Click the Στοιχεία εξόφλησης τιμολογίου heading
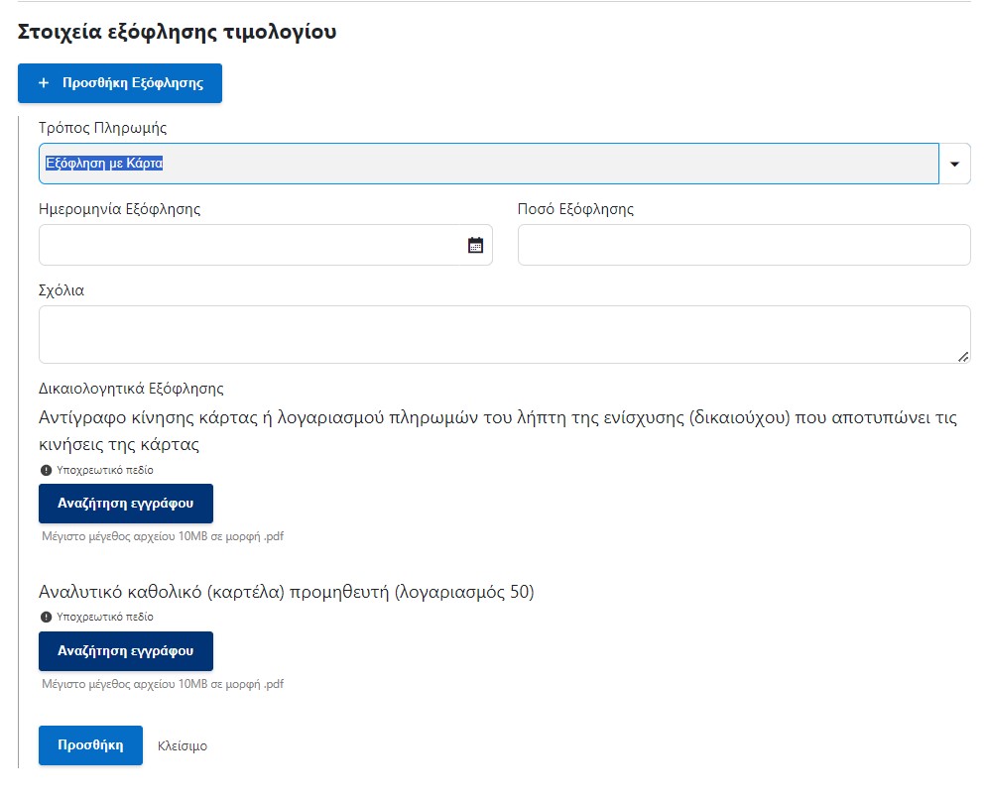Image resolution: width=987 pixels, height=796 pixels. 177,32
